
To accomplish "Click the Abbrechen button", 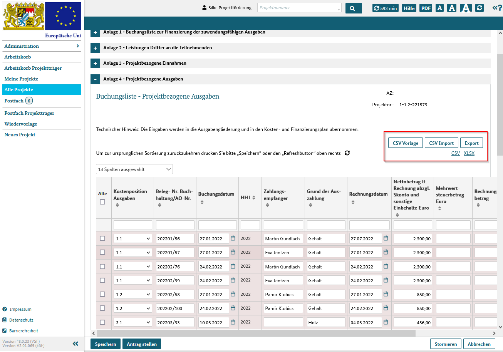I will pyautogui.click(x=479, y=344).
